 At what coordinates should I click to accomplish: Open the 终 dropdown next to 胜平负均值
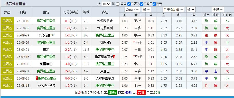pyautogui.click(x=191, y=10)
